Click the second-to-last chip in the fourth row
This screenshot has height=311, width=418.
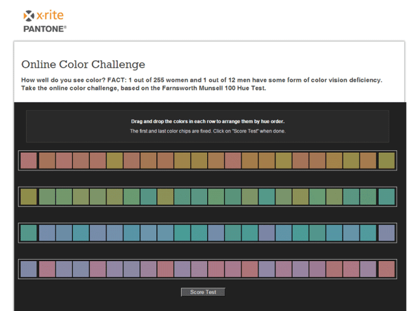click(x=368, y=269)
